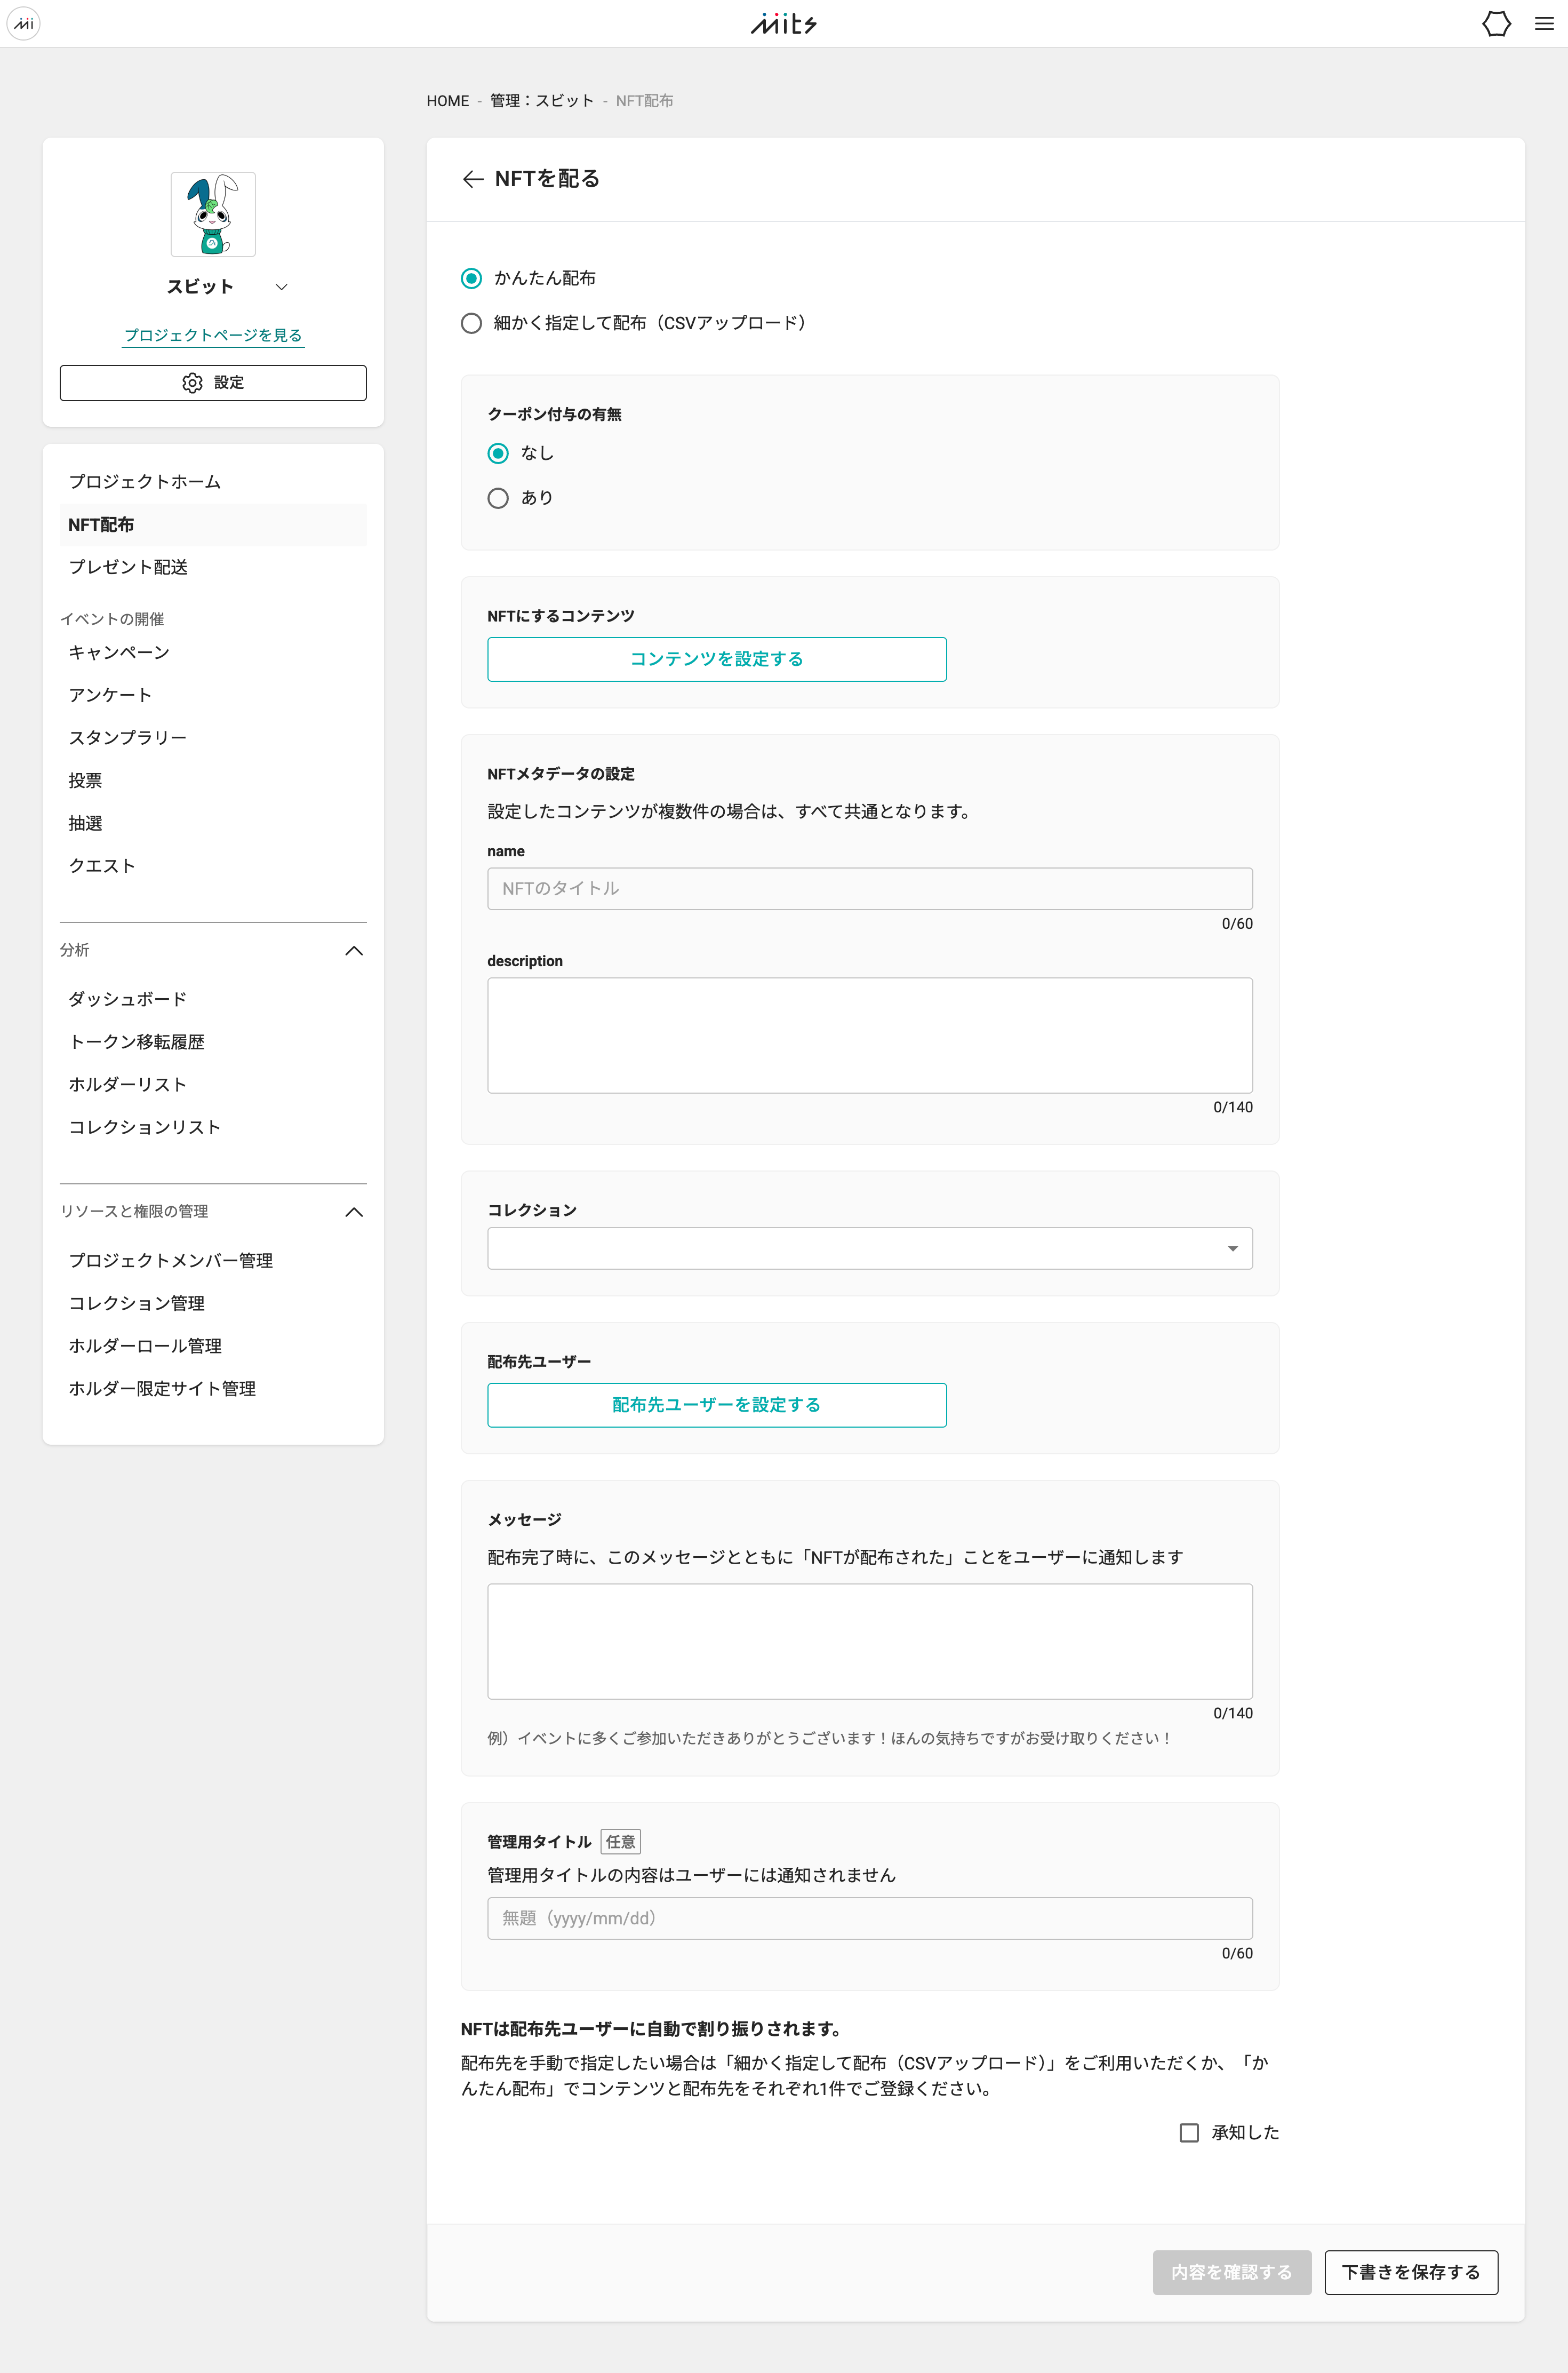Open クエスト in sidebar
The width and height of the screenshot is (1568, 2373).
(213, 866)
